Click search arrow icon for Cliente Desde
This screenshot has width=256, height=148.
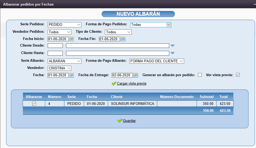point(172,46)
